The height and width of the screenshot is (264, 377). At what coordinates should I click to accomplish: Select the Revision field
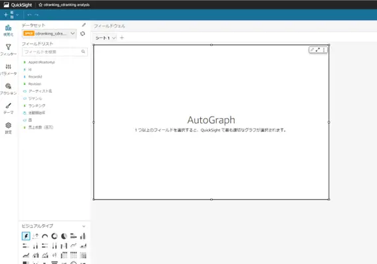click(32, 84)
